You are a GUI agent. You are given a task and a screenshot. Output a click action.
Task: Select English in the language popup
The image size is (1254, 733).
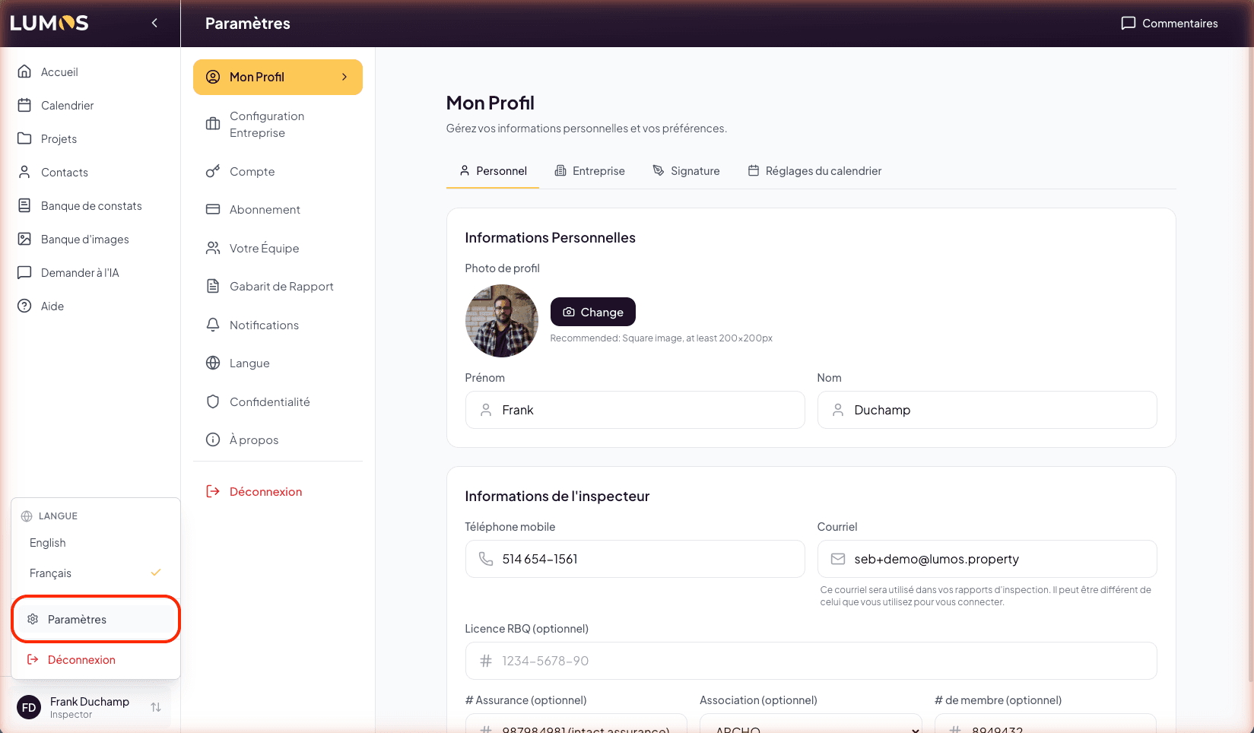coord(96,543)
